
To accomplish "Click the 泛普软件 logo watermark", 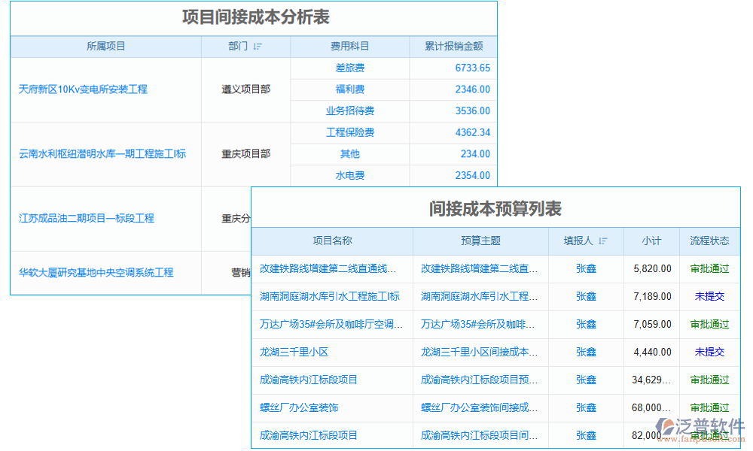I will click(x=701, y=422).
